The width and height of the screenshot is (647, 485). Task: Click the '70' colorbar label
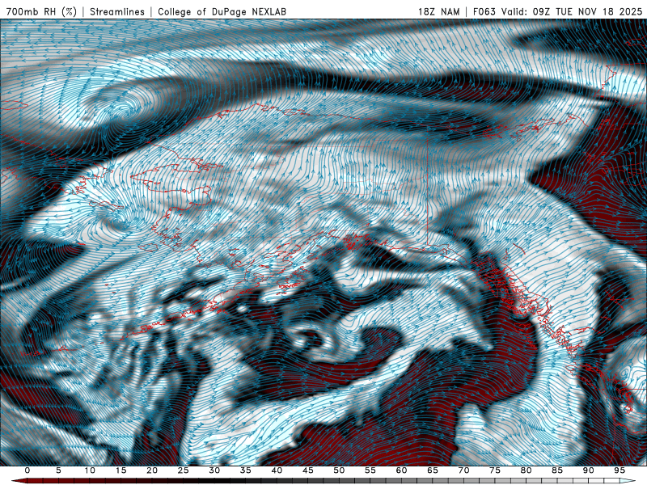[463, 470]
